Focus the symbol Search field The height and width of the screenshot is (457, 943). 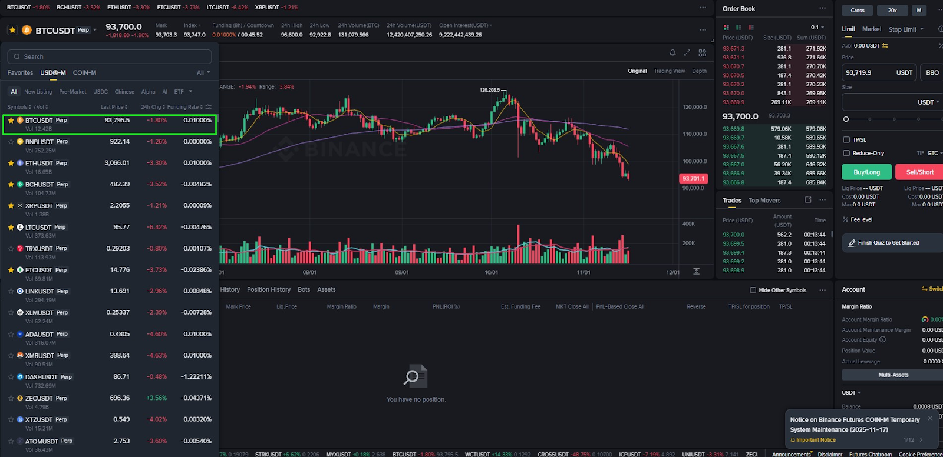pos(109,56)
